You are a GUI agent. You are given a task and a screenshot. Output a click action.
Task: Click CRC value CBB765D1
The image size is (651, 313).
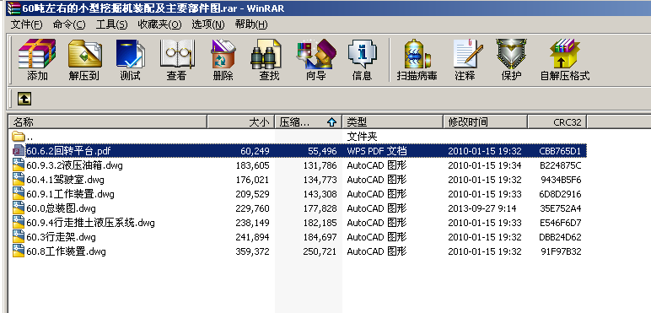pos(560,151)
